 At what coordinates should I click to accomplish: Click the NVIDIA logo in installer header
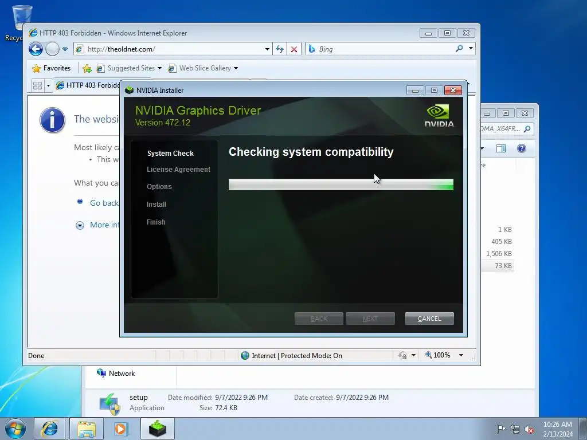click(439, 116)
